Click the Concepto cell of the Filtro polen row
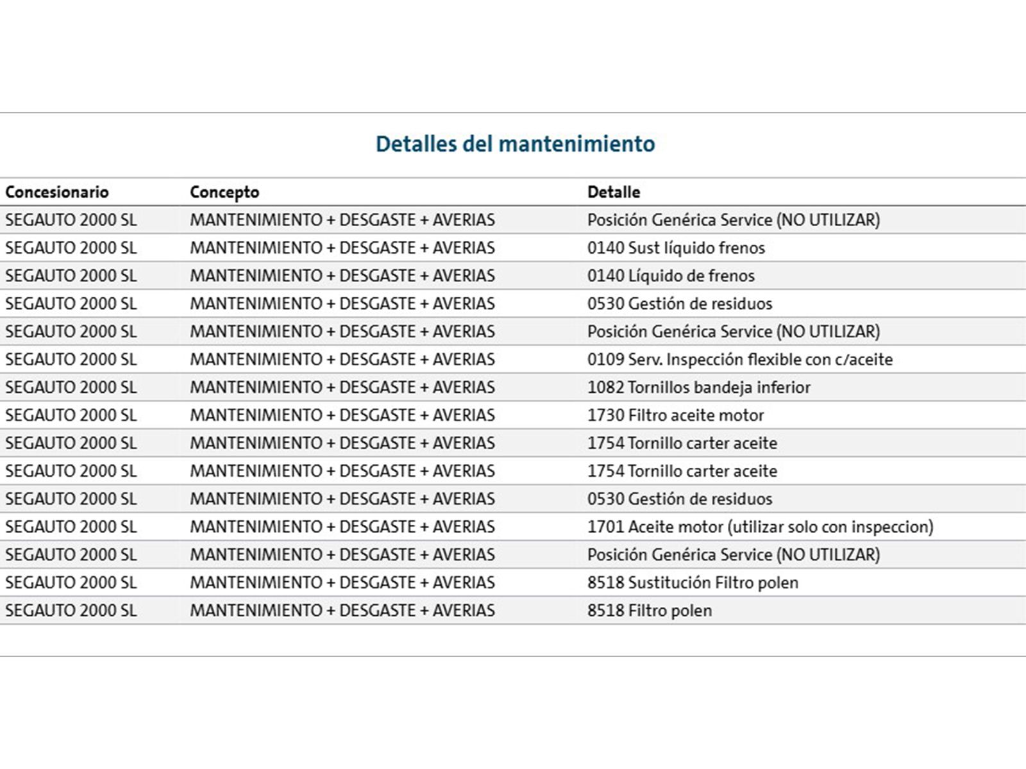This screenshot has width=1026, height=769. [x=342, y=611]
